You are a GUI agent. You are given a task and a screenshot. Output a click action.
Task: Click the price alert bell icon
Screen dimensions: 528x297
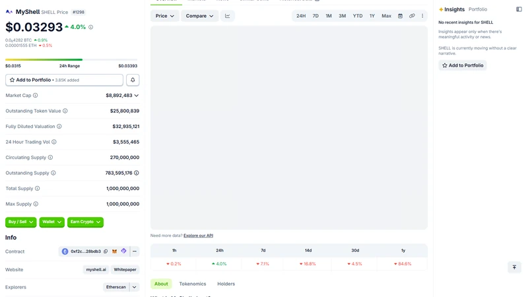coord(133,80)
